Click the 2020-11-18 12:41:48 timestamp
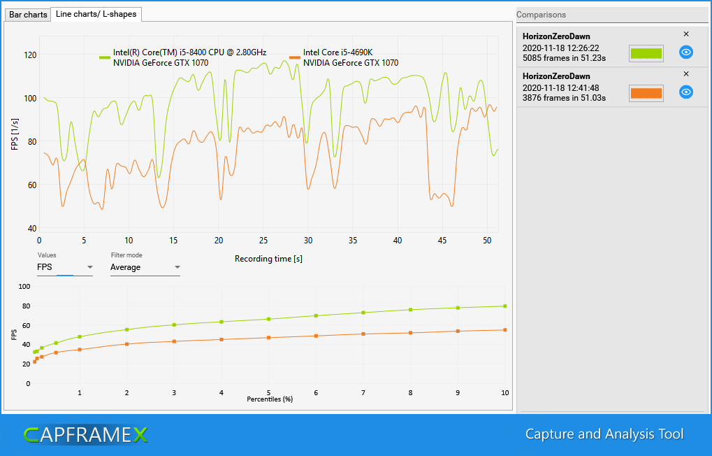 pyautogui.click(x=561, y=88)
